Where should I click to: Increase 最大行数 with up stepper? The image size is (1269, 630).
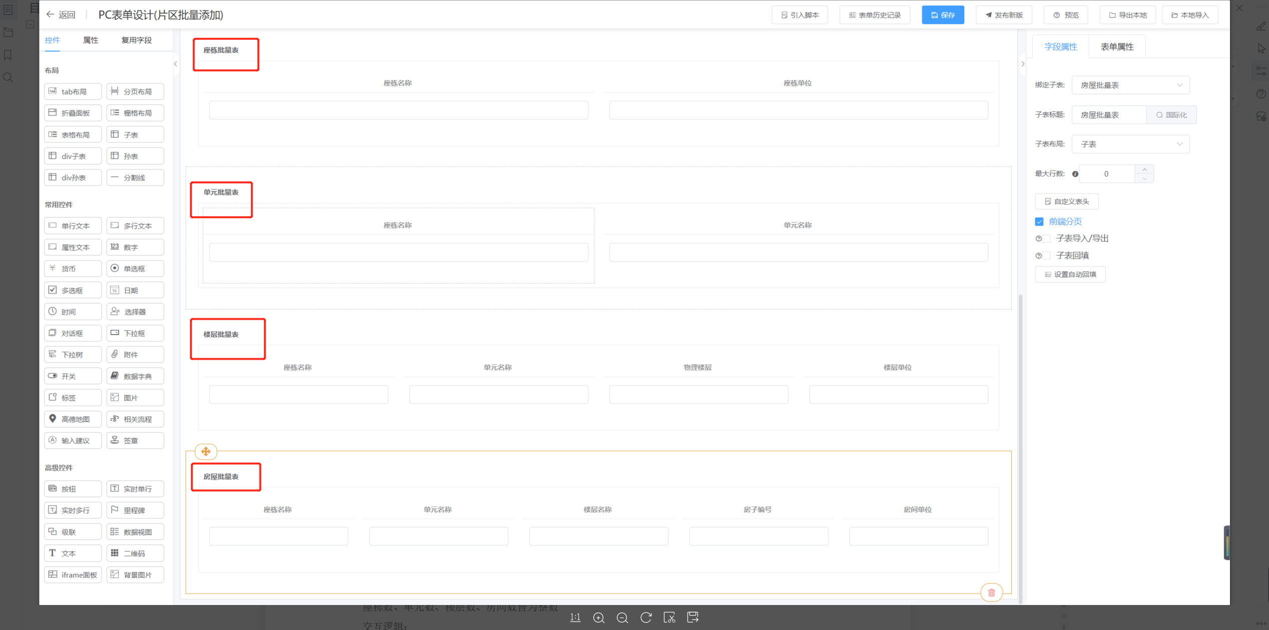pyautogui.click(x=1144, y=169)
